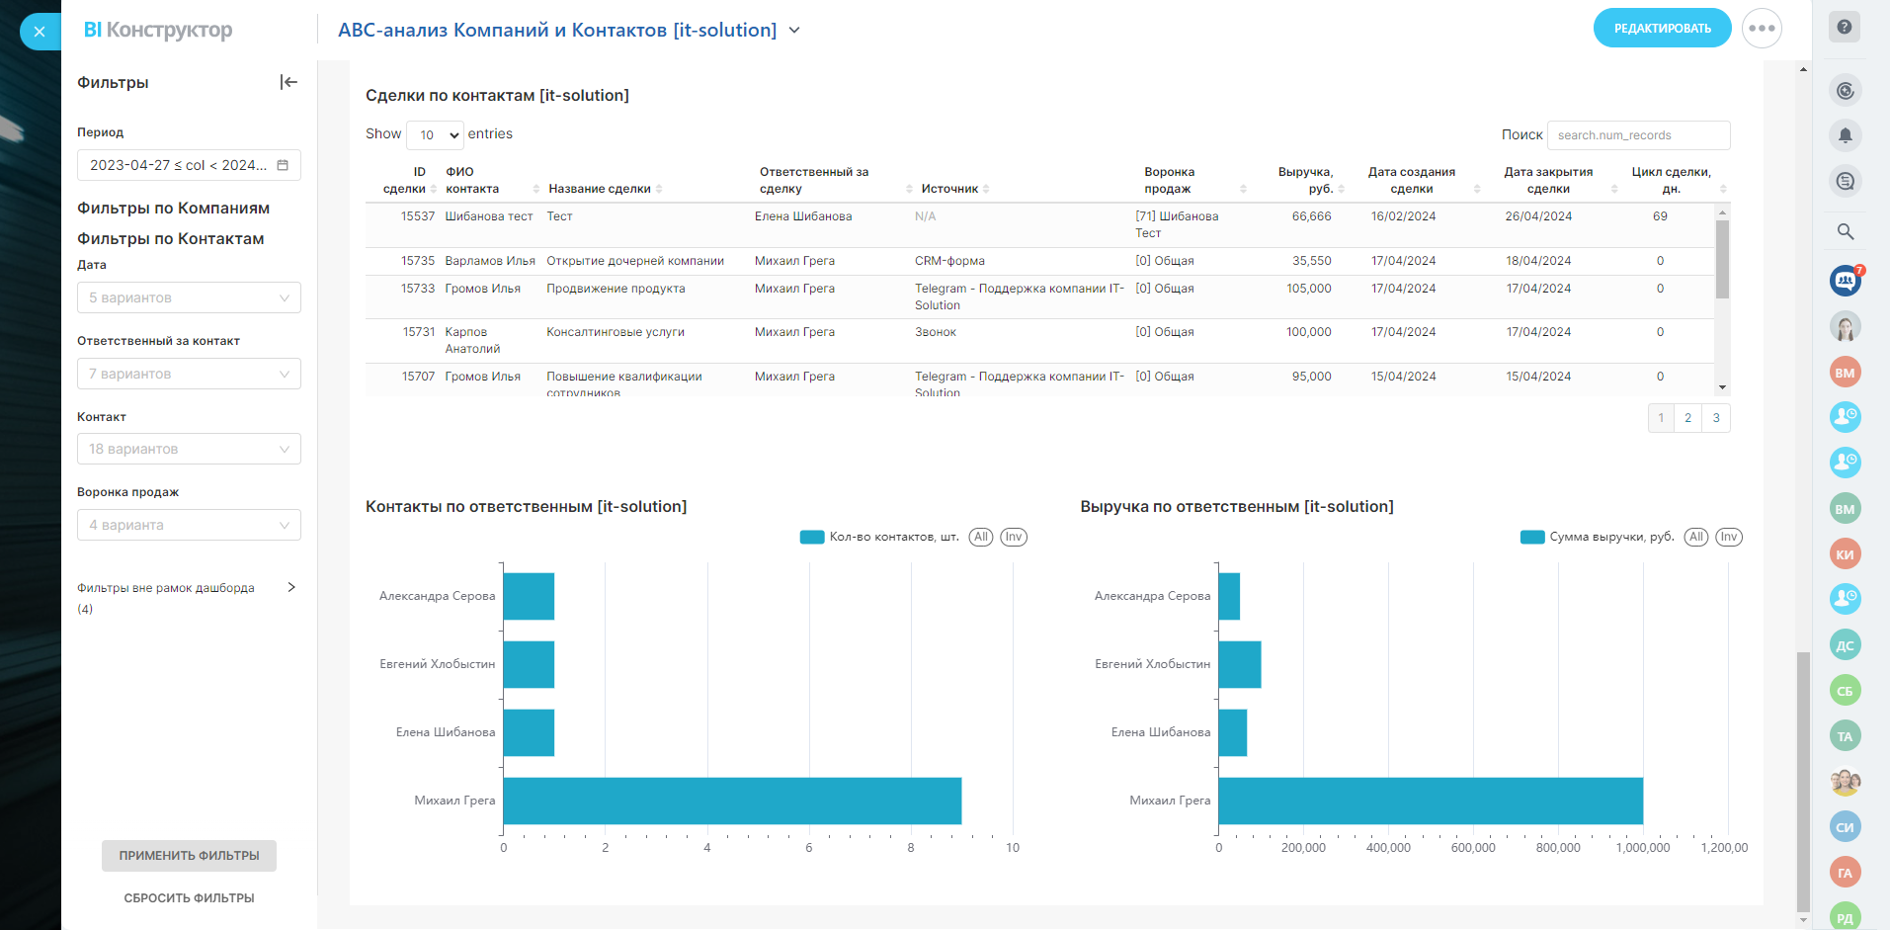Viewport: 1890px width, 930px height.
Task: Open the notifications bell icon
Action: pos(1845,135)
